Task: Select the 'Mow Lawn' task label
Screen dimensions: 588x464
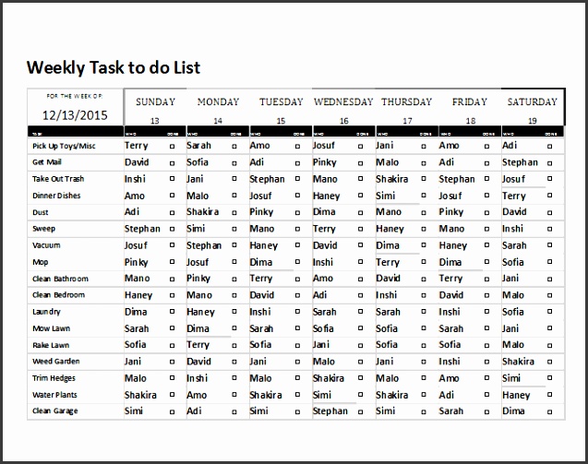Action: (x=51, y=328)
